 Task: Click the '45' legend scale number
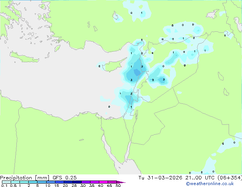(109, 185)
